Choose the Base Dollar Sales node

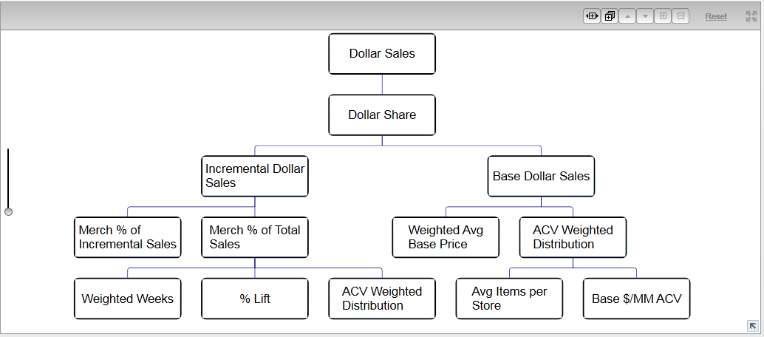[541, 176]
